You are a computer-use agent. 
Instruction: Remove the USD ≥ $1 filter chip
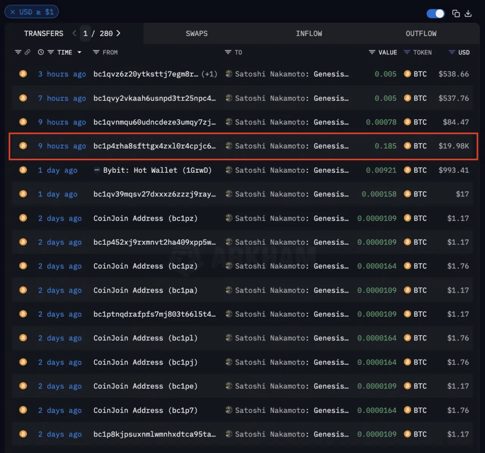pos(13,12)
